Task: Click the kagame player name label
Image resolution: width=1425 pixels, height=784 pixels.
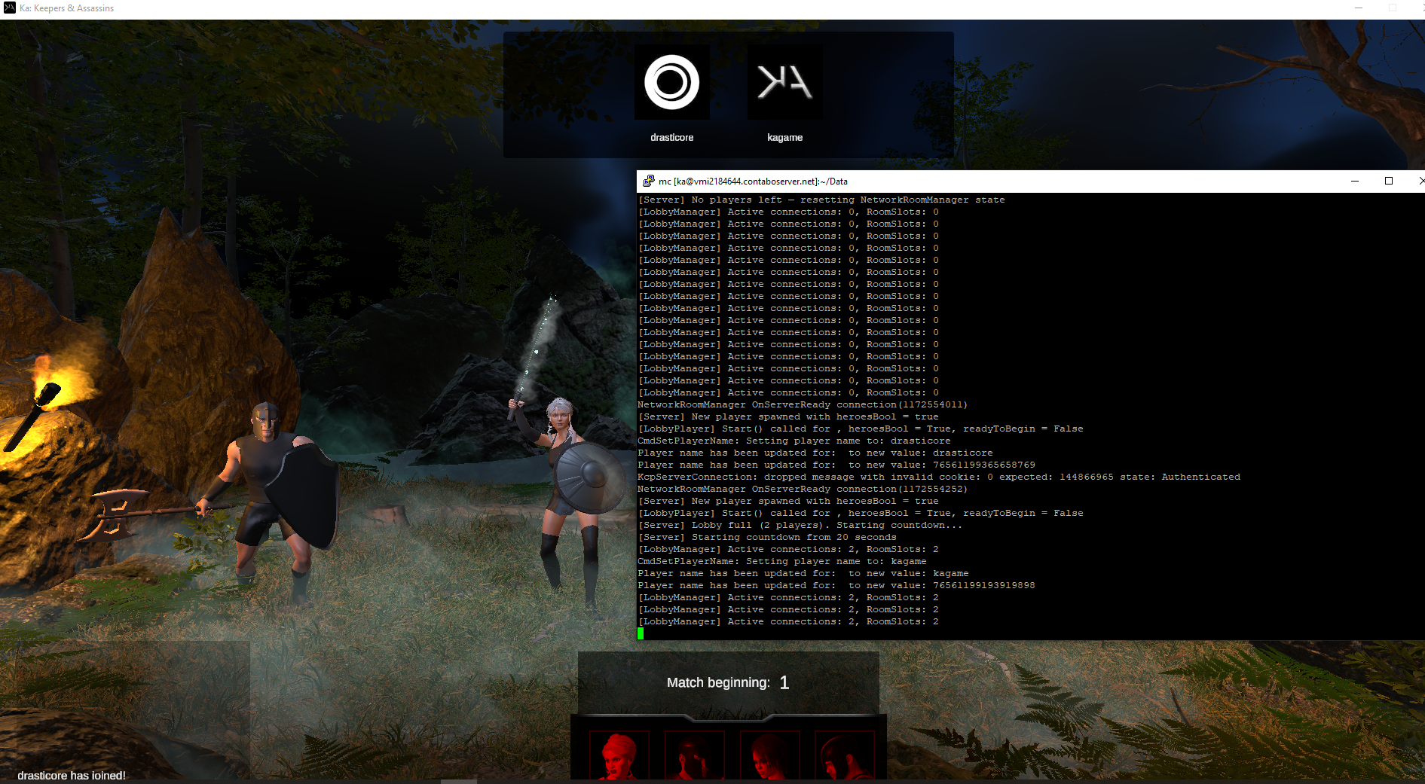Action: (x=784, y=138)
